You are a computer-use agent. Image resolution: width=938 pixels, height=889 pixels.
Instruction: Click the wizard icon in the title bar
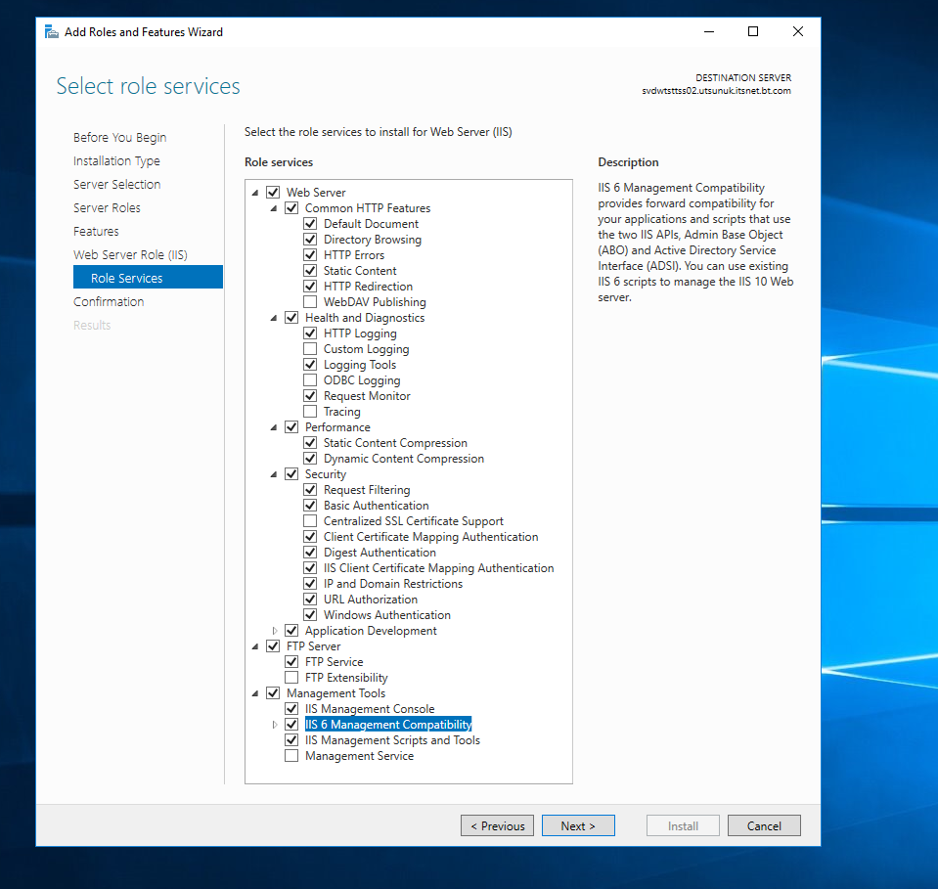pyautogui.click(x=52, y=31)
